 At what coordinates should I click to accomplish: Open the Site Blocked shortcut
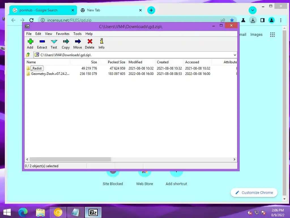point(113,178)
